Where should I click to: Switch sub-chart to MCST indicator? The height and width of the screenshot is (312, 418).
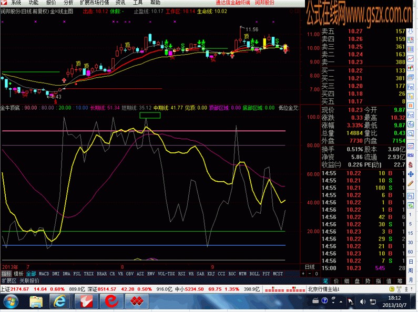point(278,274)
